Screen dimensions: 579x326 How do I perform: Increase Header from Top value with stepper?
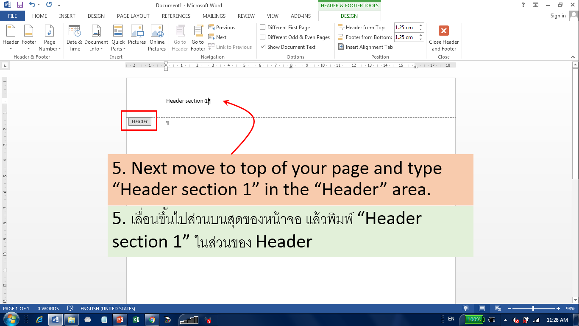pos(420,25)
